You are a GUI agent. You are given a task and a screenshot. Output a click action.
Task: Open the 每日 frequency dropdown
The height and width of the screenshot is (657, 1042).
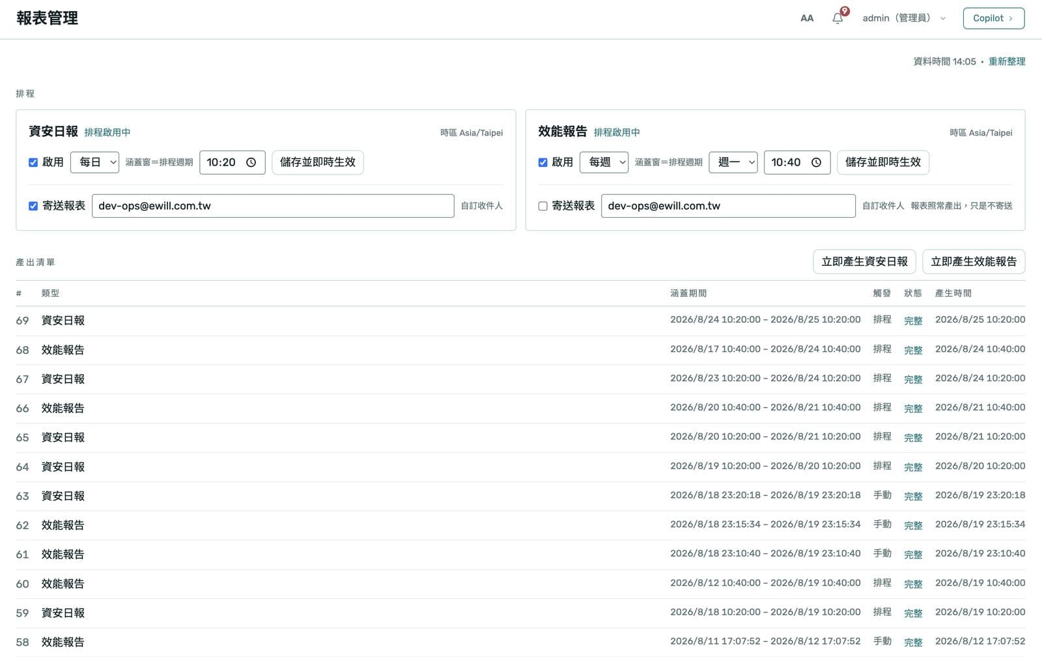click(94, 162)
